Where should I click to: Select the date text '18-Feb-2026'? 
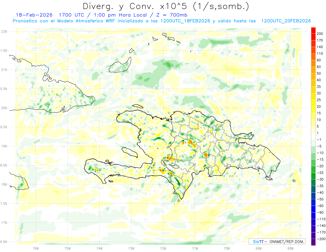pos(34,15)
